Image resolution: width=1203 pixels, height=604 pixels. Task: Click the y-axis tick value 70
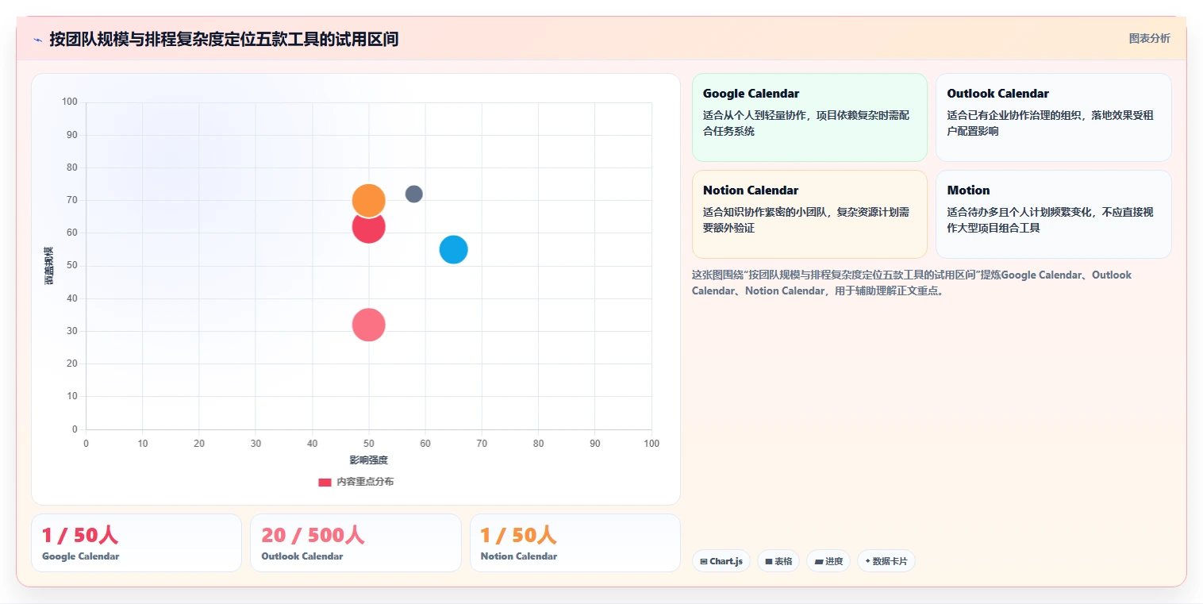click(72, 200)
